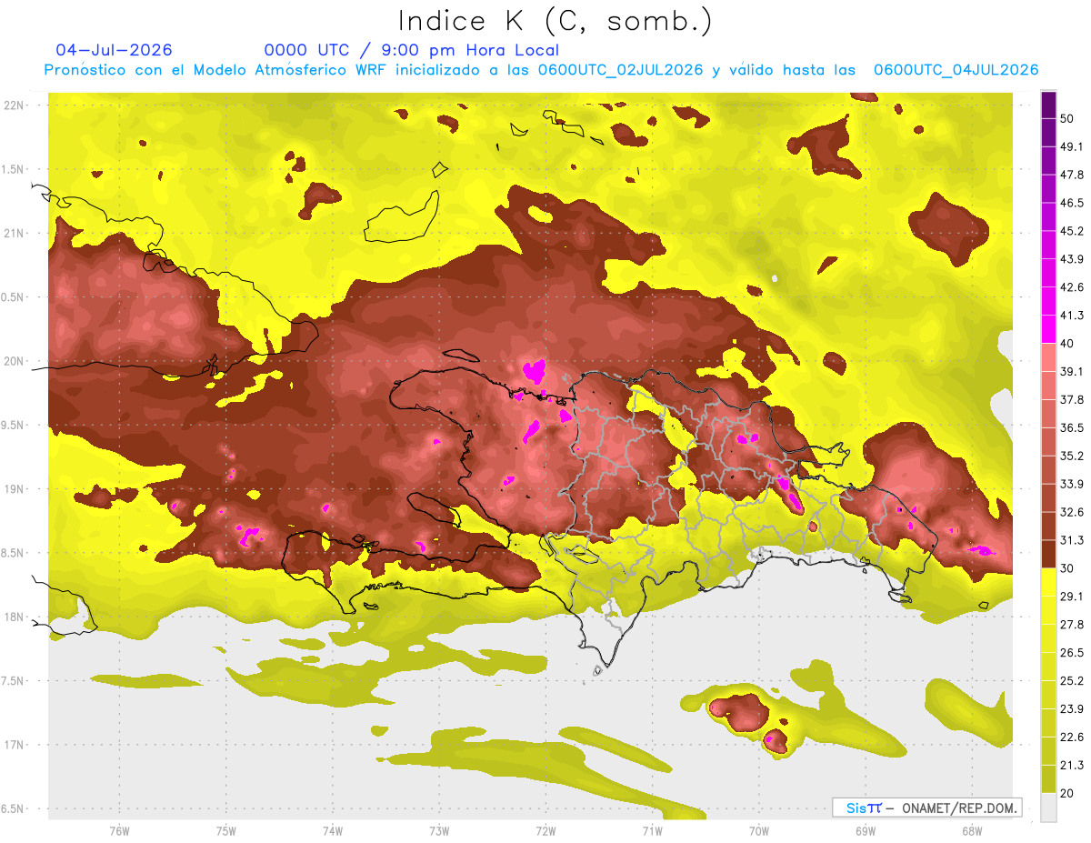Select legend value "47.8"
1091x843 pixels.
click(1071, 174)
